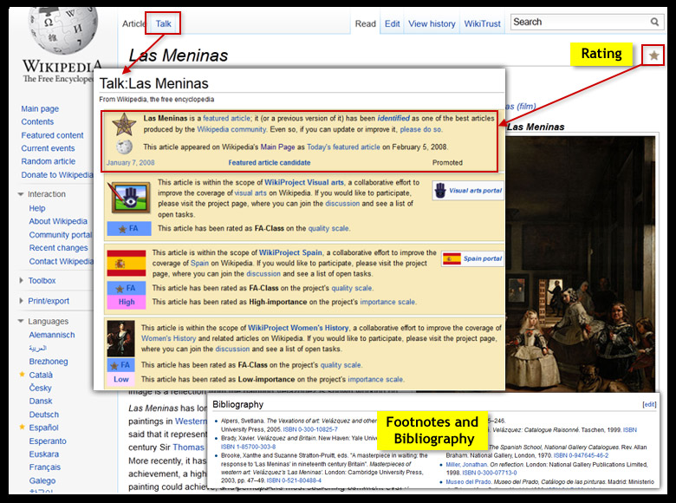The height and width of the screenshot is (503, 676).
Task: Open the Random article sidebar link
Action: coord(48,161)
